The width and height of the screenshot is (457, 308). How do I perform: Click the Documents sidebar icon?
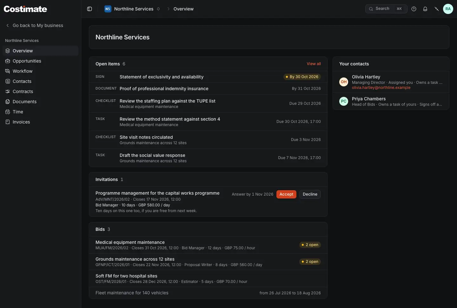(x=8, y=102)
